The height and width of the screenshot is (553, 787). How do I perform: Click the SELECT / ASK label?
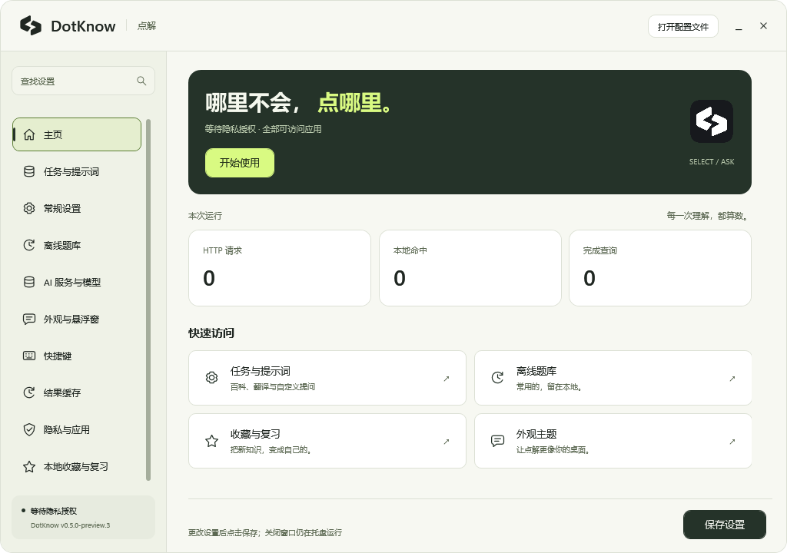[711, 161]
